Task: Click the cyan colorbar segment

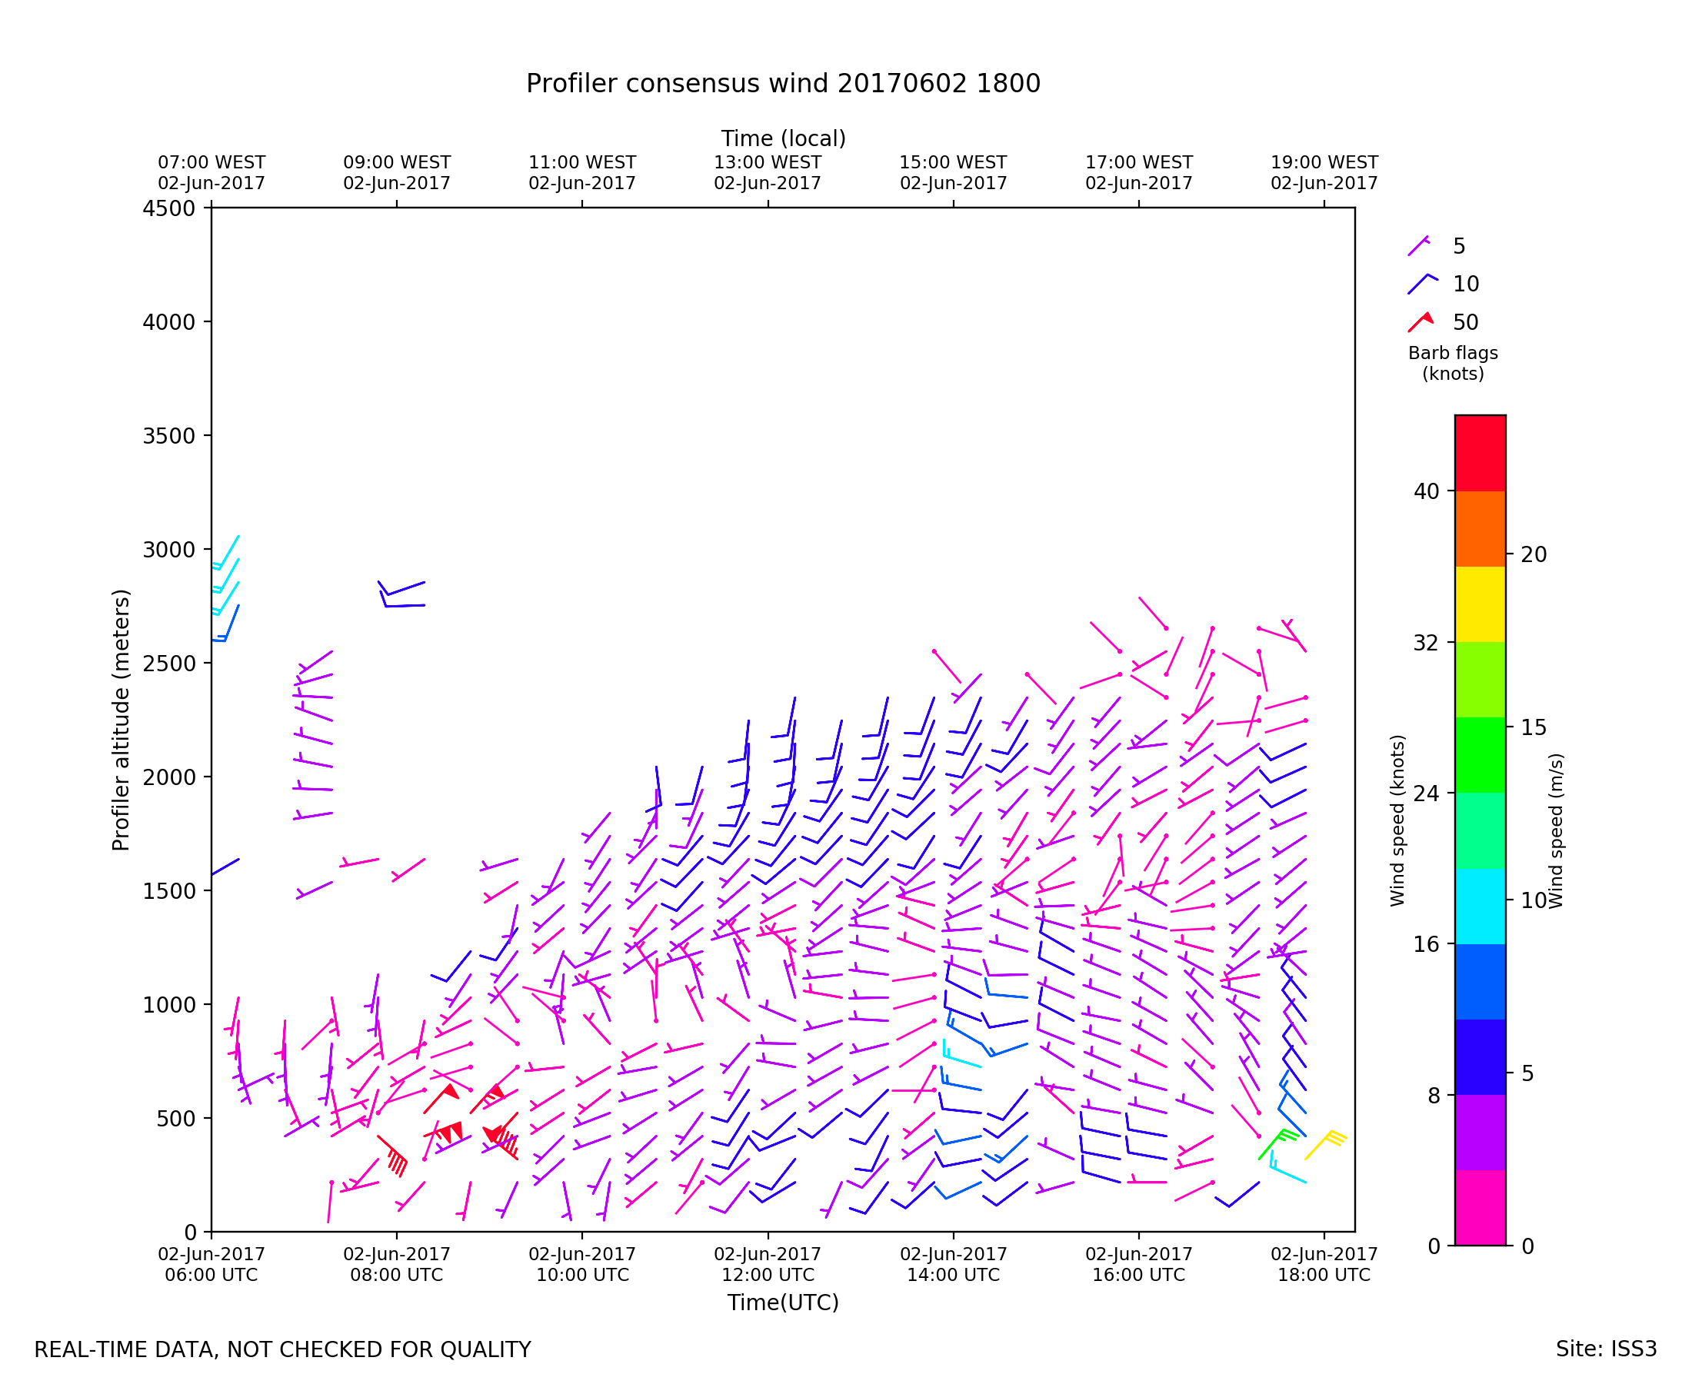Action: point(1480,906)
